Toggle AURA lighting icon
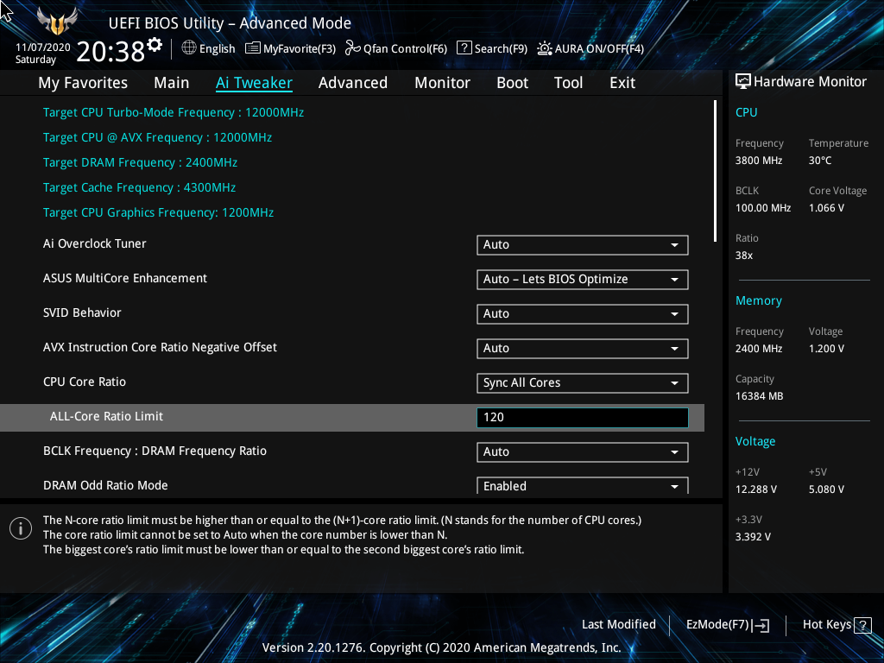Viewport: 884px width, 663px height. coord(544,48)
